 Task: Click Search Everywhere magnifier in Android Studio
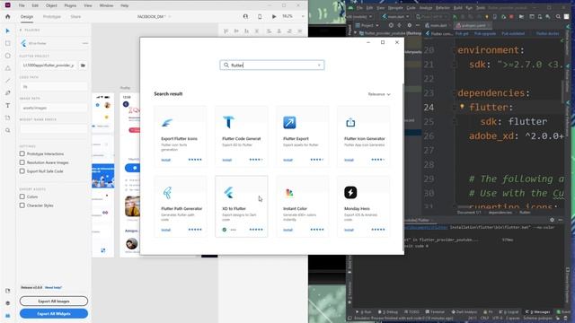click(558, 17)
